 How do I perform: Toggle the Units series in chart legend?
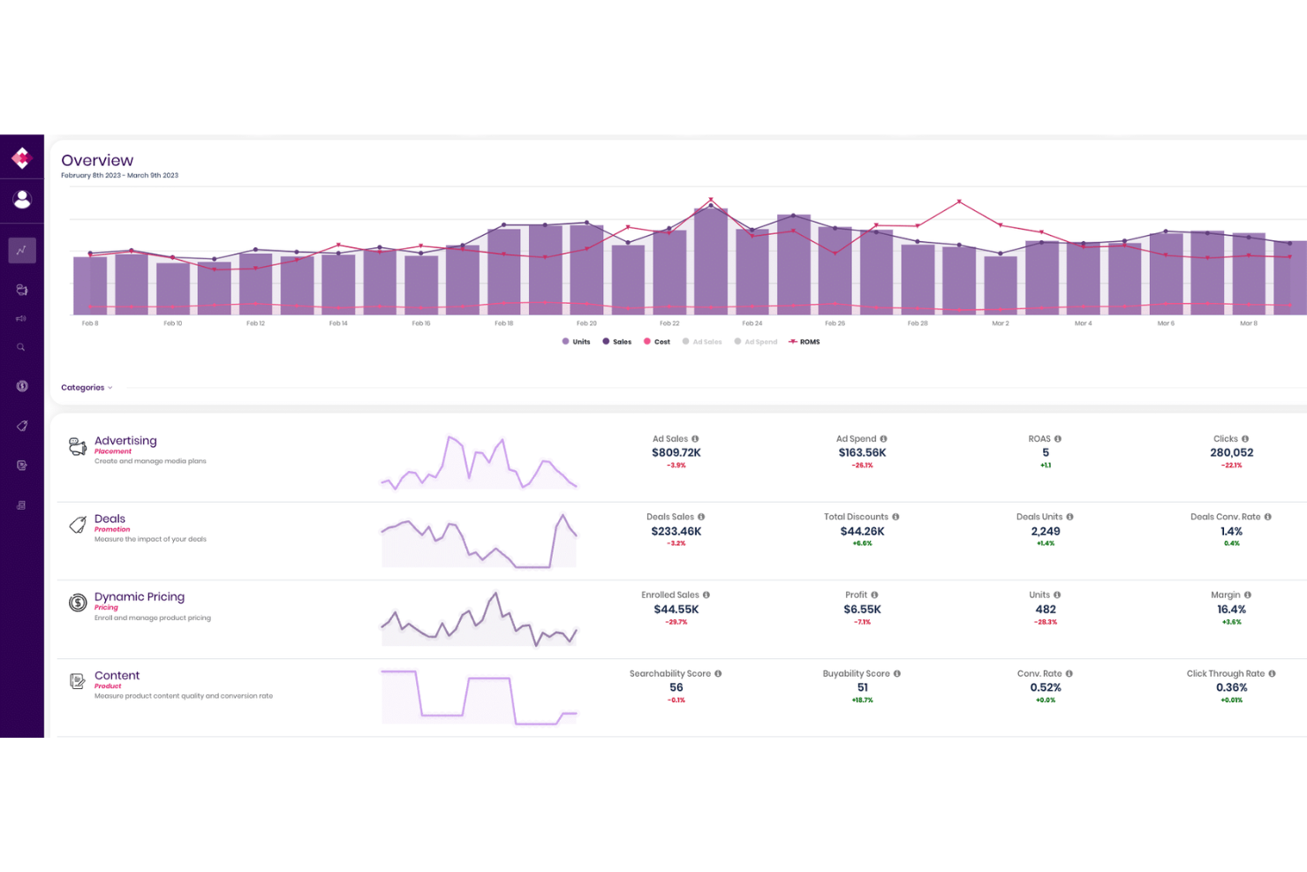pos(576,341)
